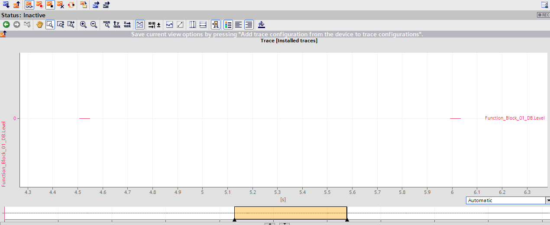
Task: Select the hand Move view tool
Action: (39, 25)
